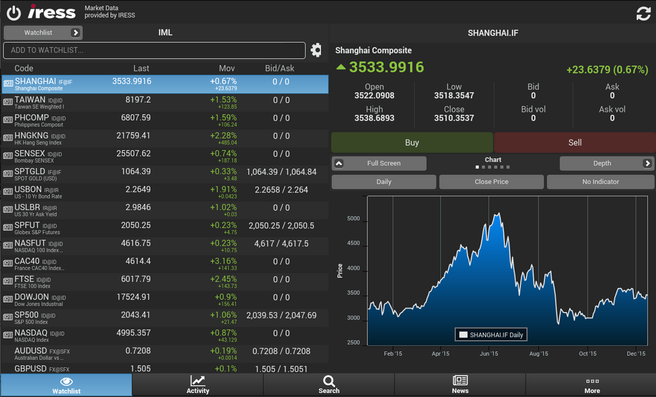The width and height of the screenshot is (656, 397).
Task: Open the Search tab
Action: pyautogui.click(x=329, y=385)
